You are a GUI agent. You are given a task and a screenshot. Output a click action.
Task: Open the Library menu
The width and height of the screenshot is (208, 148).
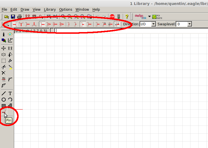click(50, 10)
